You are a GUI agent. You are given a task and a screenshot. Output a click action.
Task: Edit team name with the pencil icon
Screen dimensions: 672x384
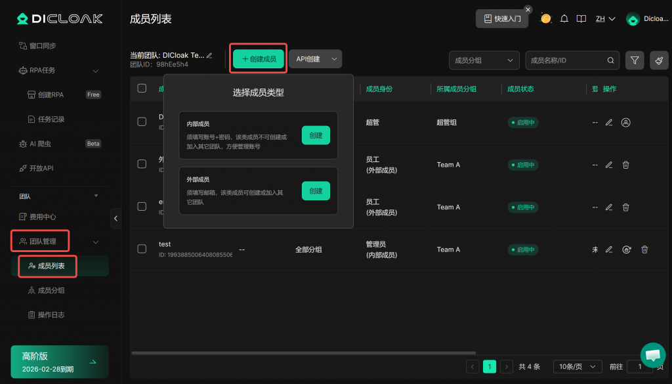click(209, 56)
